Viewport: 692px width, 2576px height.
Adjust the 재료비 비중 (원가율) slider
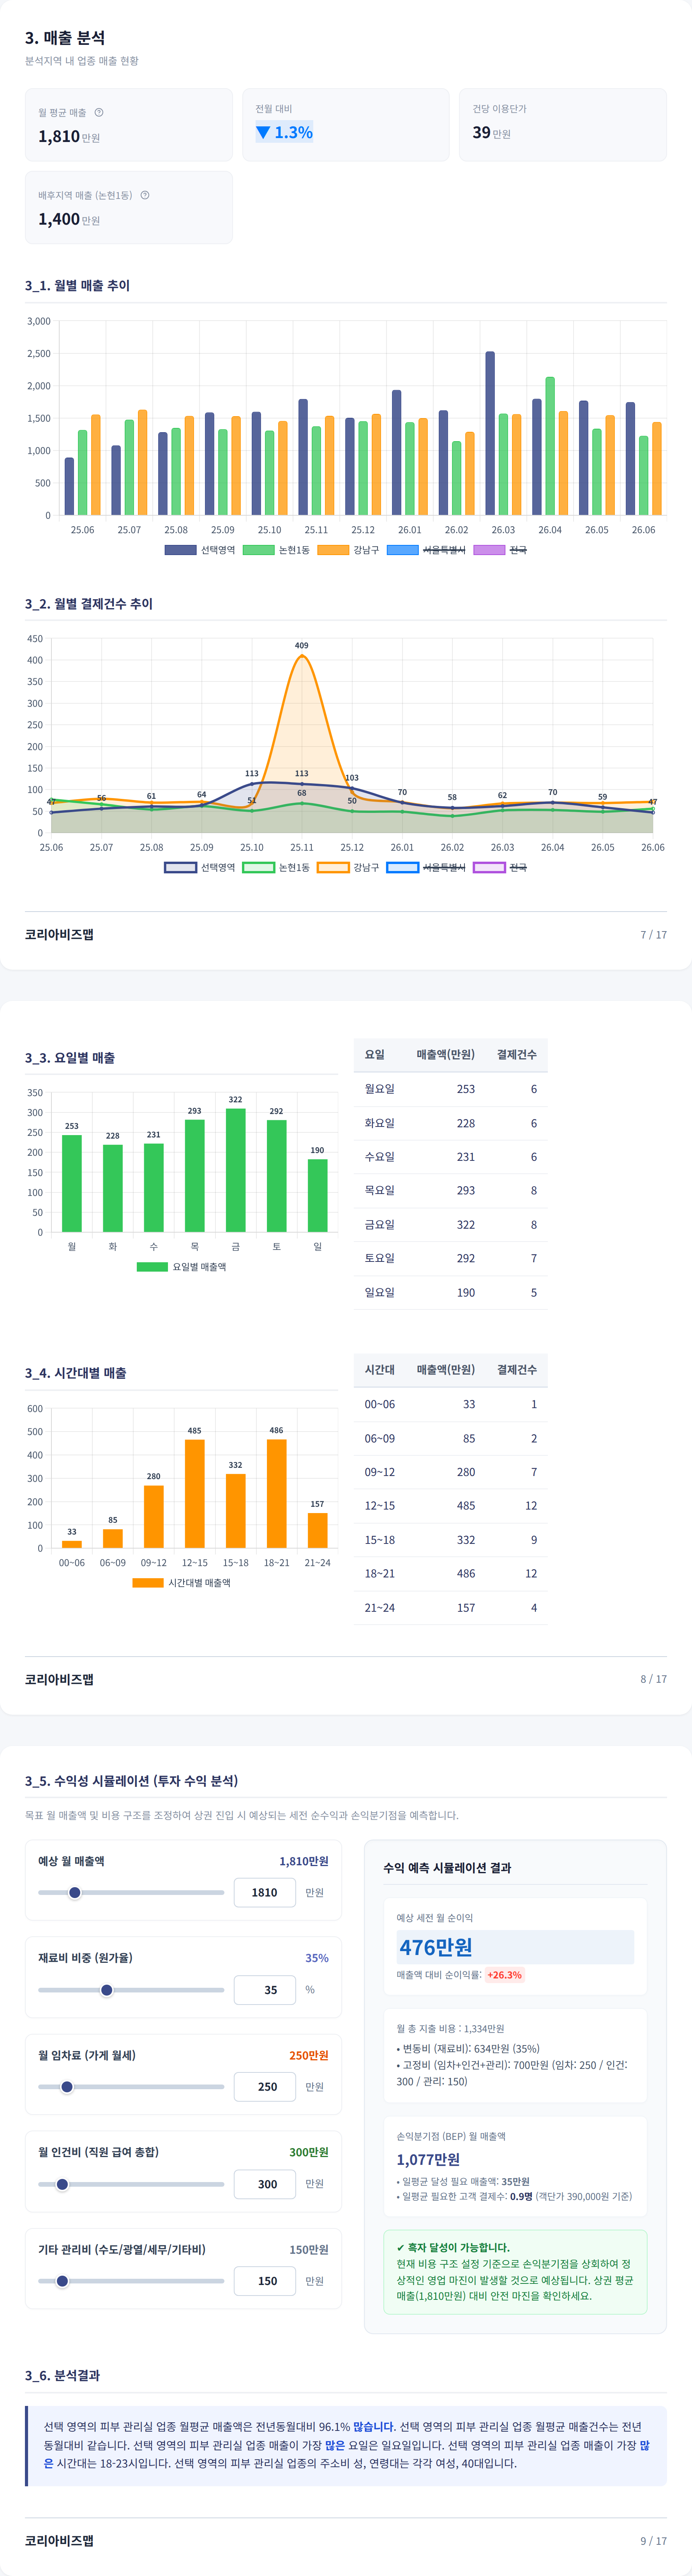[x=131, y=1990]
